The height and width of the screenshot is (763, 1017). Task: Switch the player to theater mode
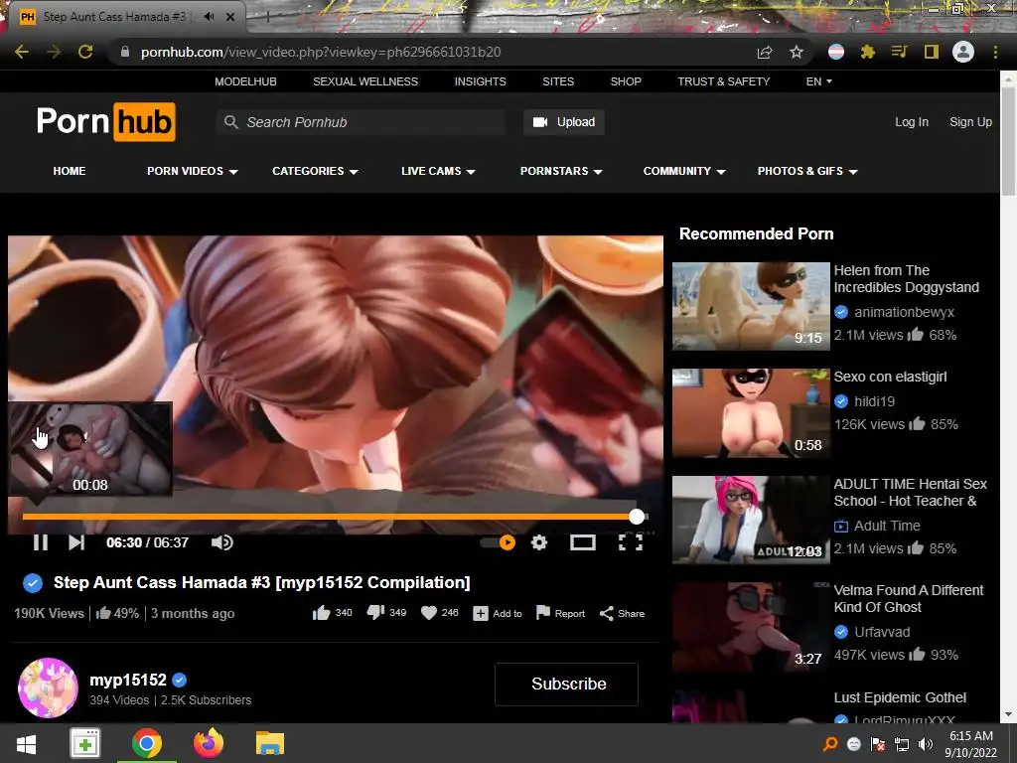pos(582,542)
